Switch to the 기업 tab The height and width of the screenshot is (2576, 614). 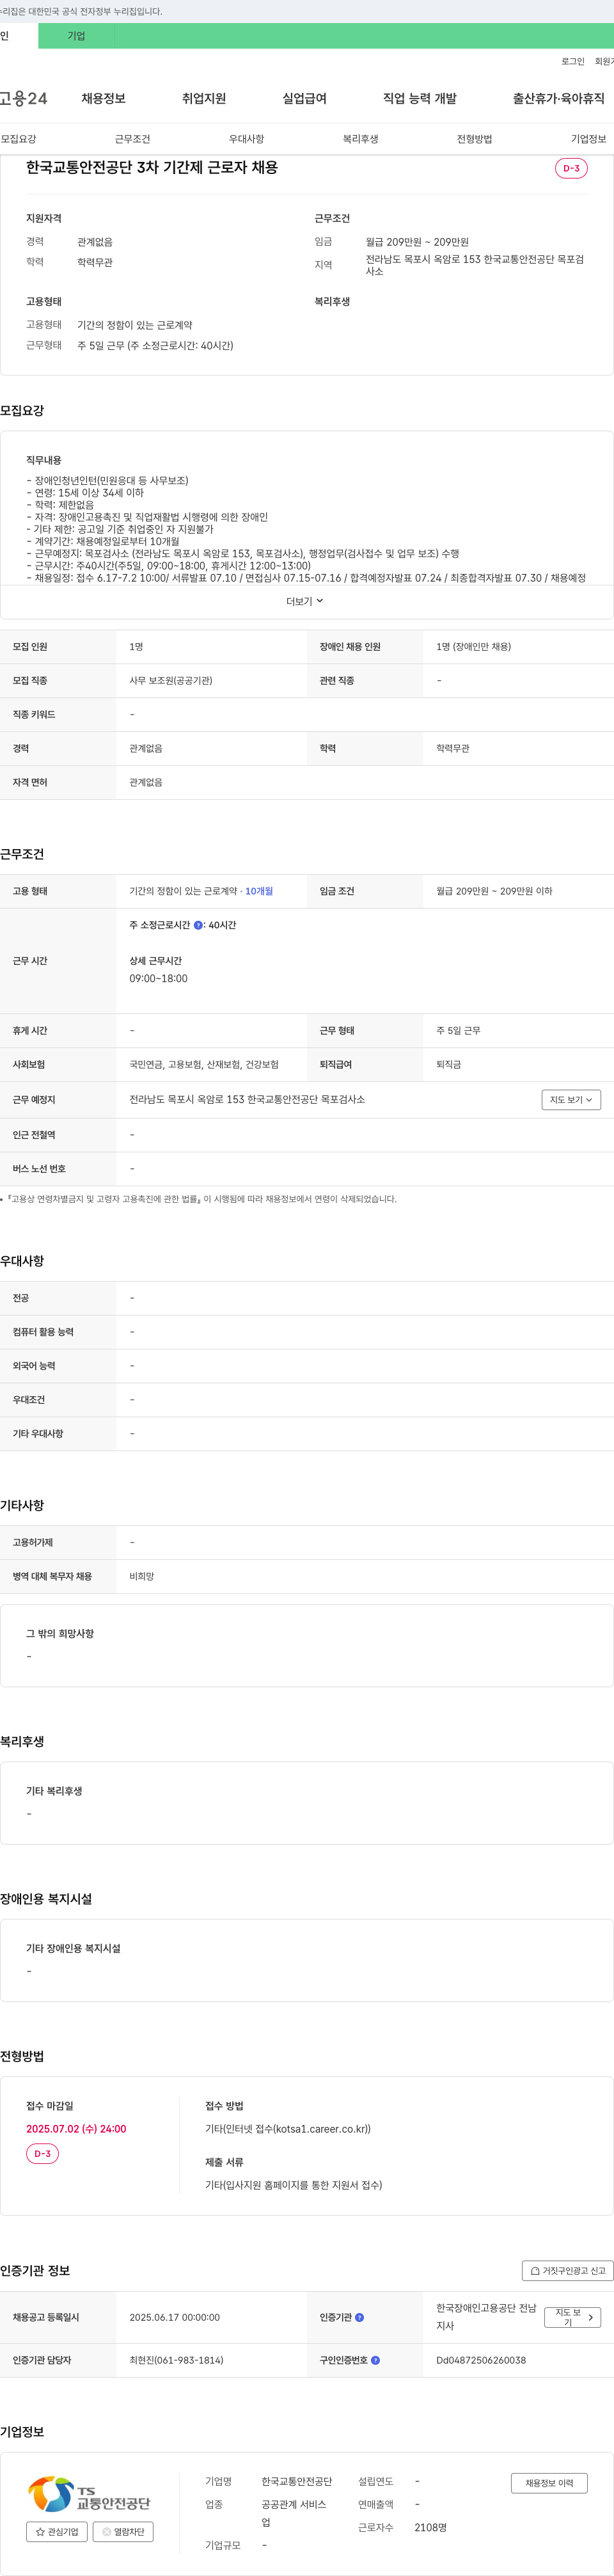(76, 36)
